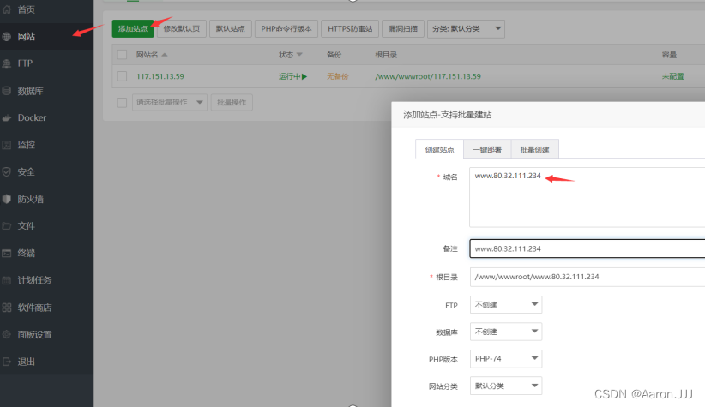This screenshot has width=705, height=407.
Task: Check the 117.151.13.59 site row checkbox
Action: tap(122, 76)
